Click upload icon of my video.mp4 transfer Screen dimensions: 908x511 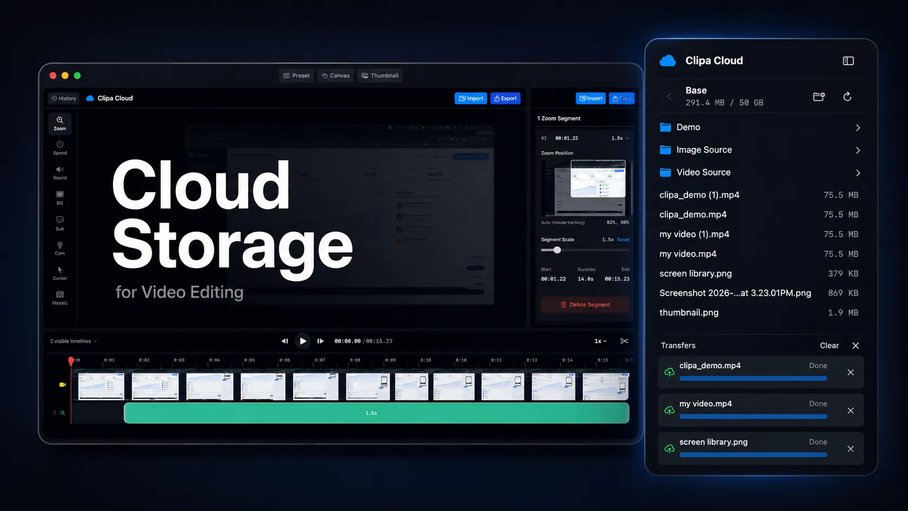coord(670,410)
